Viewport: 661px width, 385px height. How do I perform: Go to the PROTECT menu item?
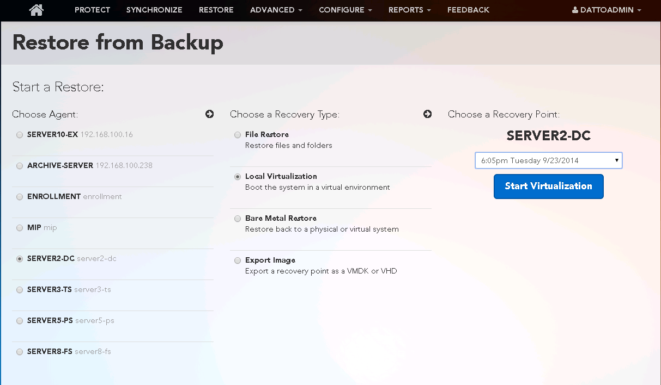pyautogui.click(x=92, y=10)
